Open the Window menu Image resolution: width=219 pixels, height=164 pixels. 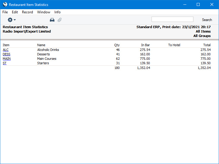(44, 12)
